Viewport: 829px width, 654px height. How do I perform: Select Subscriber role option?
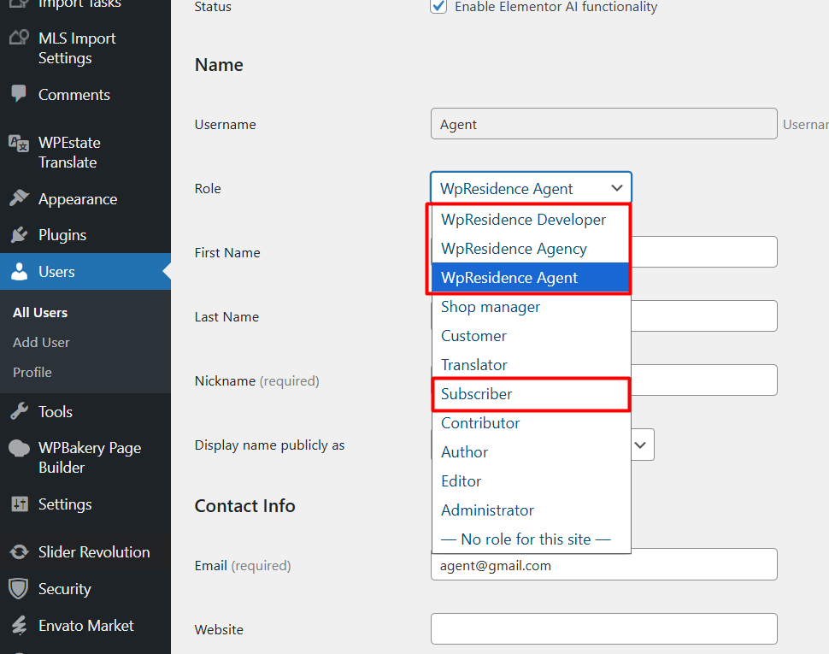531,394
